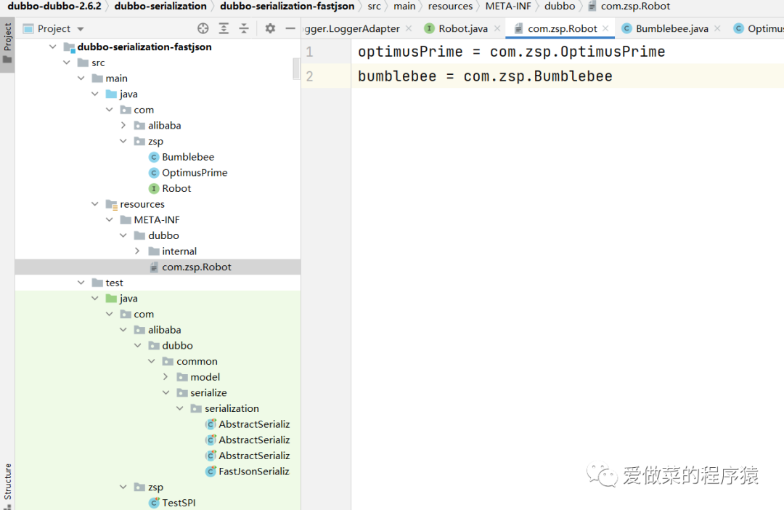Click the OptimusPrime class icon in the tree
Screen dimensions: 784x510
[154, 173]
